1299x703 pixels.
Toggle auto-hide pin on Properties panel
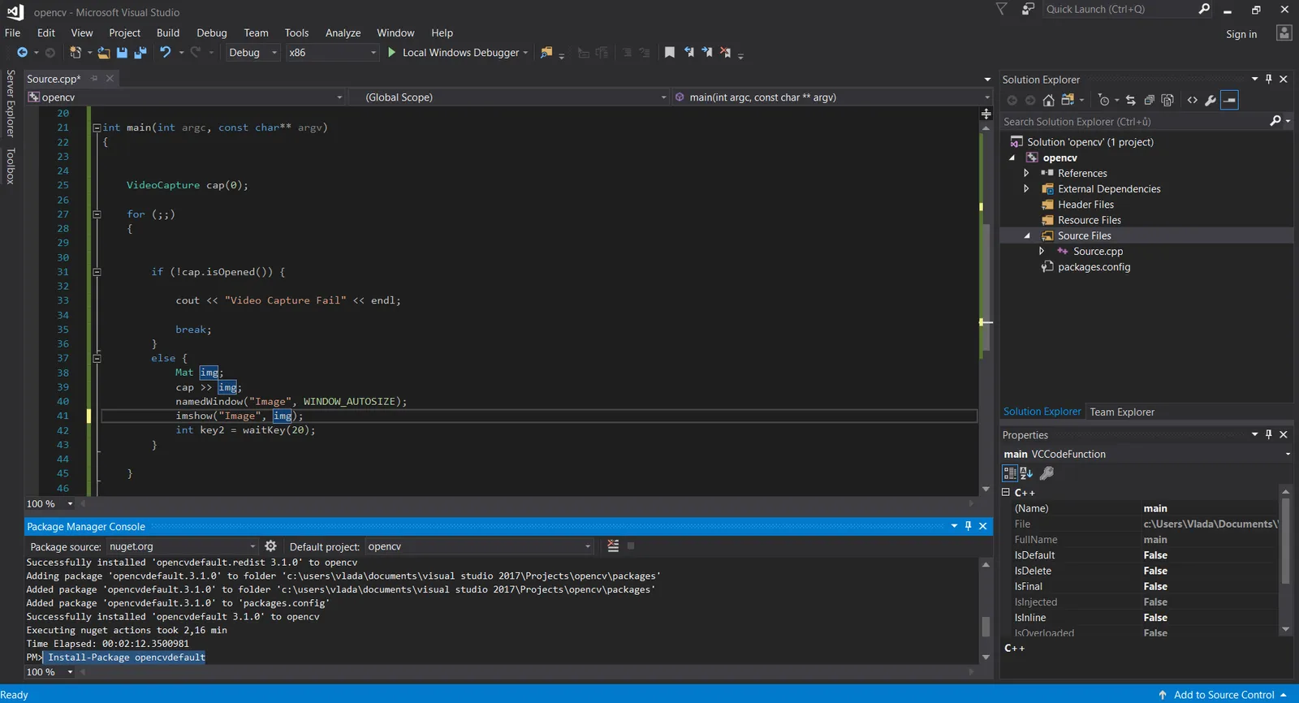tap(1269, 434)
